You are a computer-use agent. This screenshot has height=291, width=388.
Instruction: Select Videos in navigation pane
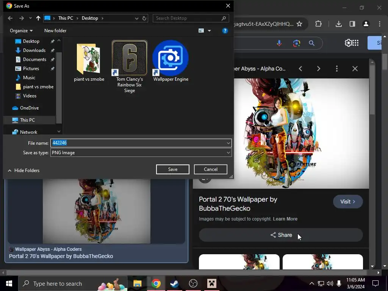coord(29,96)
